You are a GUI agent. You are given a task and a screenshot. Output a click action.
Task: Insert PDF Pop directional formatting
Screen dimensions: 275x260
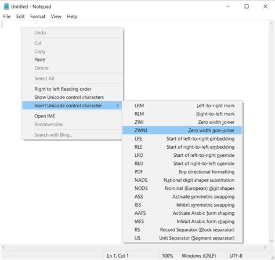click(182, 172)
